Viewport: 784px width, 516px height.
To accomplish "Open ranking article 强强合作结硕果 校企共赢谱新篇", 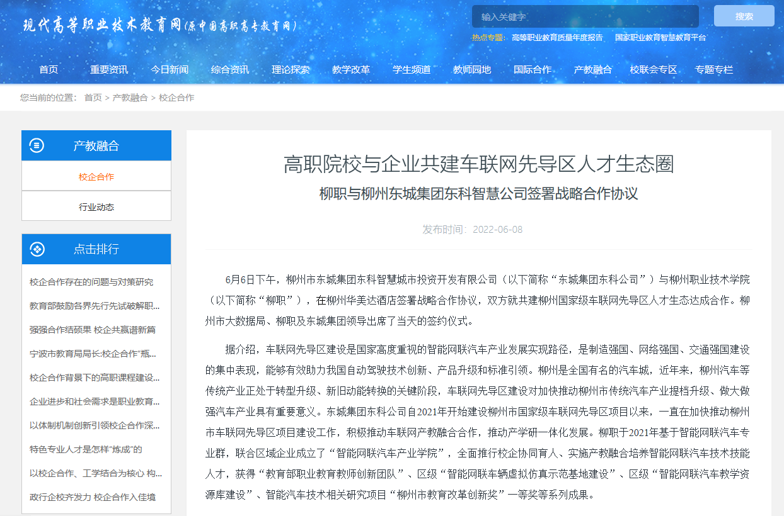I will coord(93,330).
